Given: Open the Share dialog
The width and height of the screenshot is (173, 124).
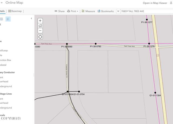Looking at the screenshot, I should pyautogui.click(x=59, y=11).
